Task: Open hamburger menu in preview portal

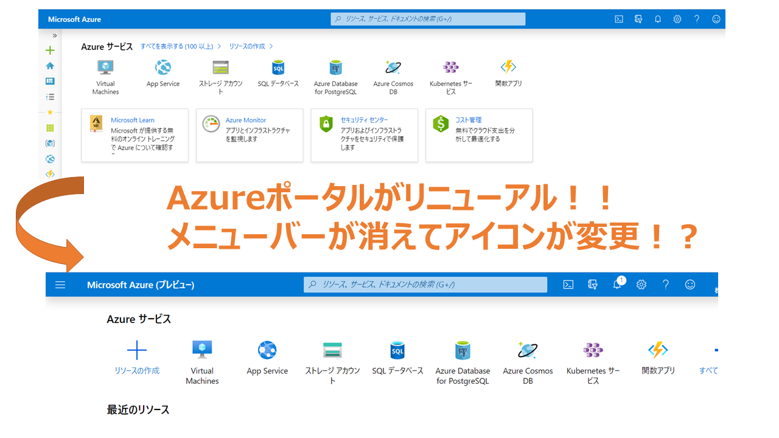Action: pyautogui.click(x=60, y=284)
